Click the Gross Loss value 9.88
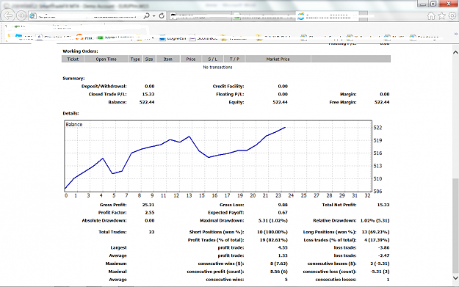 pos(283,205)
